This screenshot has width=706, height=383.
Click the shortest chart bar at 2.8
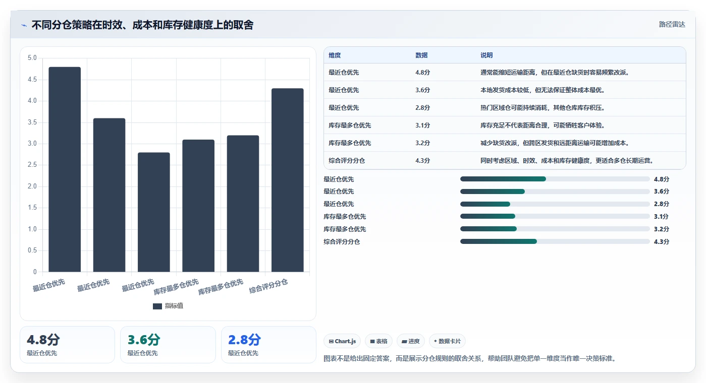coord(154,212)
